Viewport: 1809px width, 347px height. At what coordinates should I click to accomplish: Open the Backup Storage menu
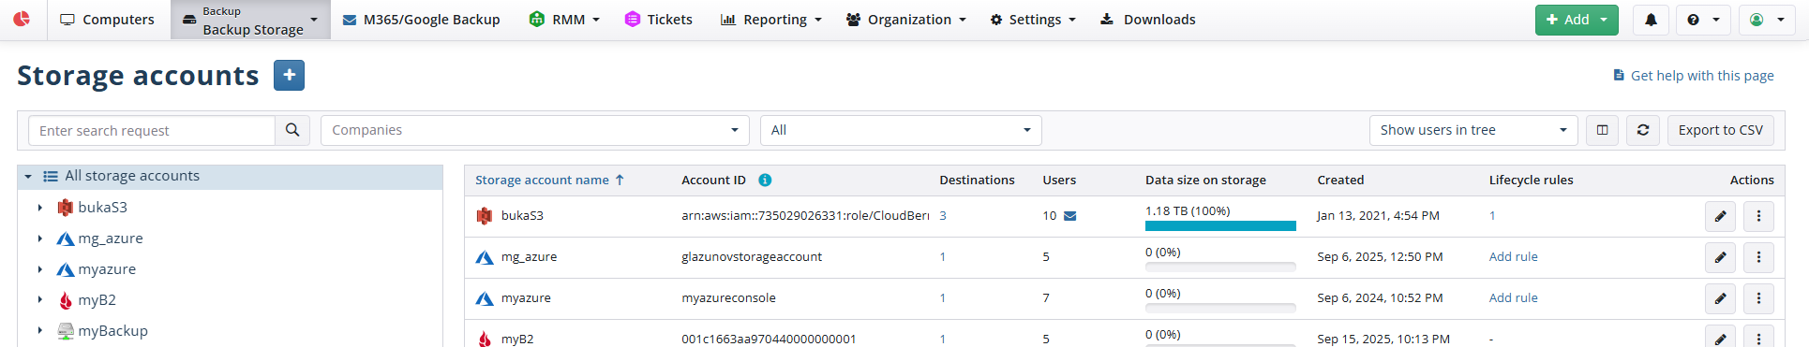click(x=251, y=20)
